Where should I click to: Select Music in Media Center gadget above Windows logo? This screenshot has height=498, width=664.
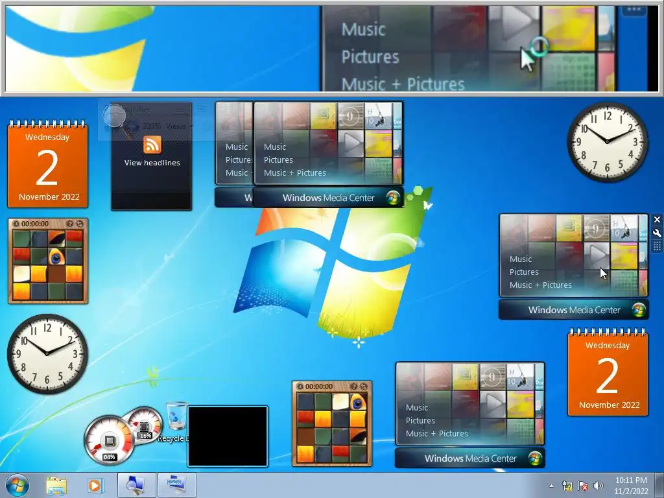[x=275, y=147]
